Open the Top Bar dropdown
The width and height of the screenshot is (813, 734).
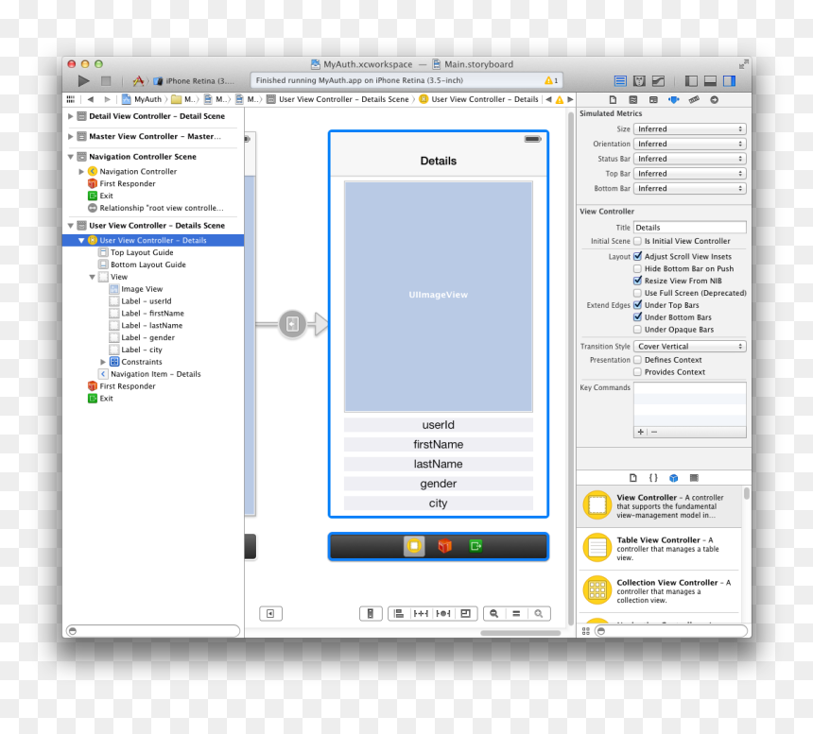click(x=689, y=174)
